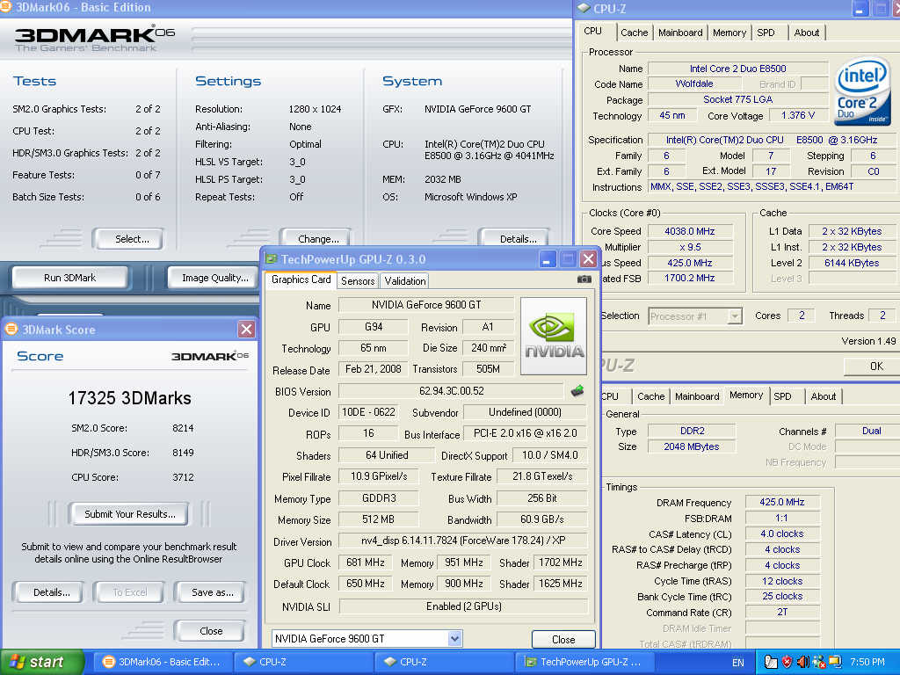Viewport: 900px width, 675px height.
Task: Minimize the GPU-Z window
Action: [547, 259]
